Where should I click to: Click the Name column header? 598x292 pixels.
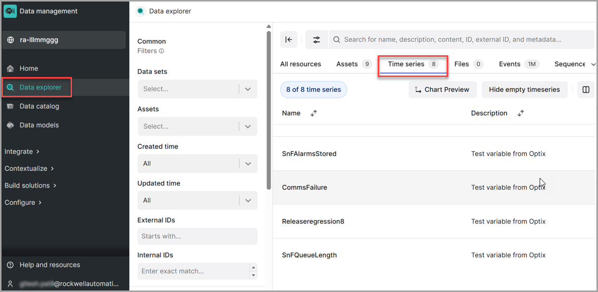coord(291,113)
